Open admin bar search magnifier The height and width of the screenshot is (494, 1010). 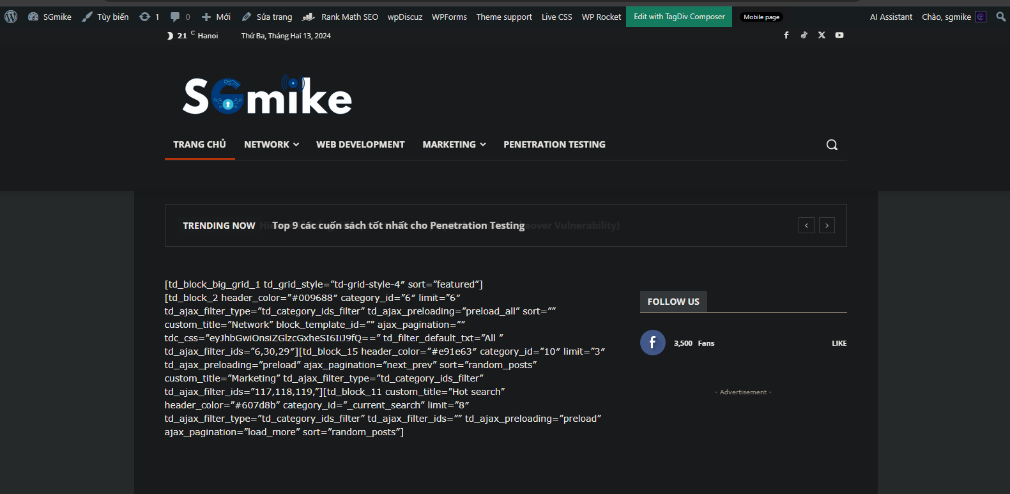[x=1000, y=17]
